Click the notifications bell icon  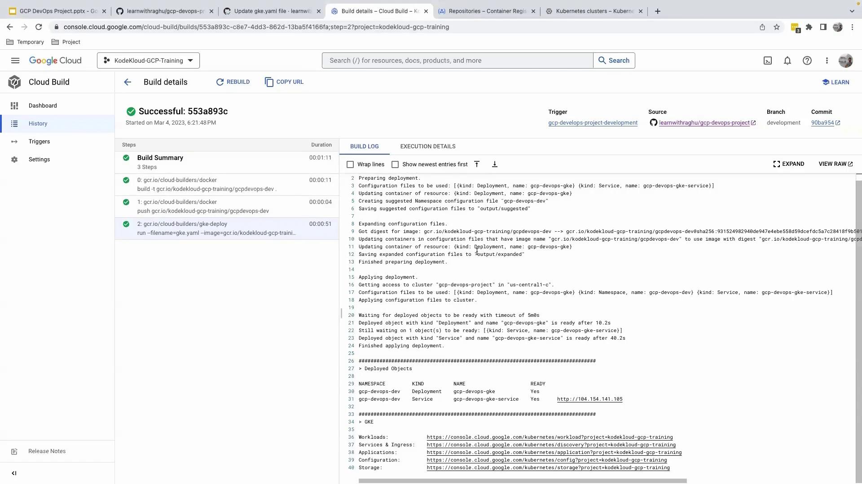[787, 60]
